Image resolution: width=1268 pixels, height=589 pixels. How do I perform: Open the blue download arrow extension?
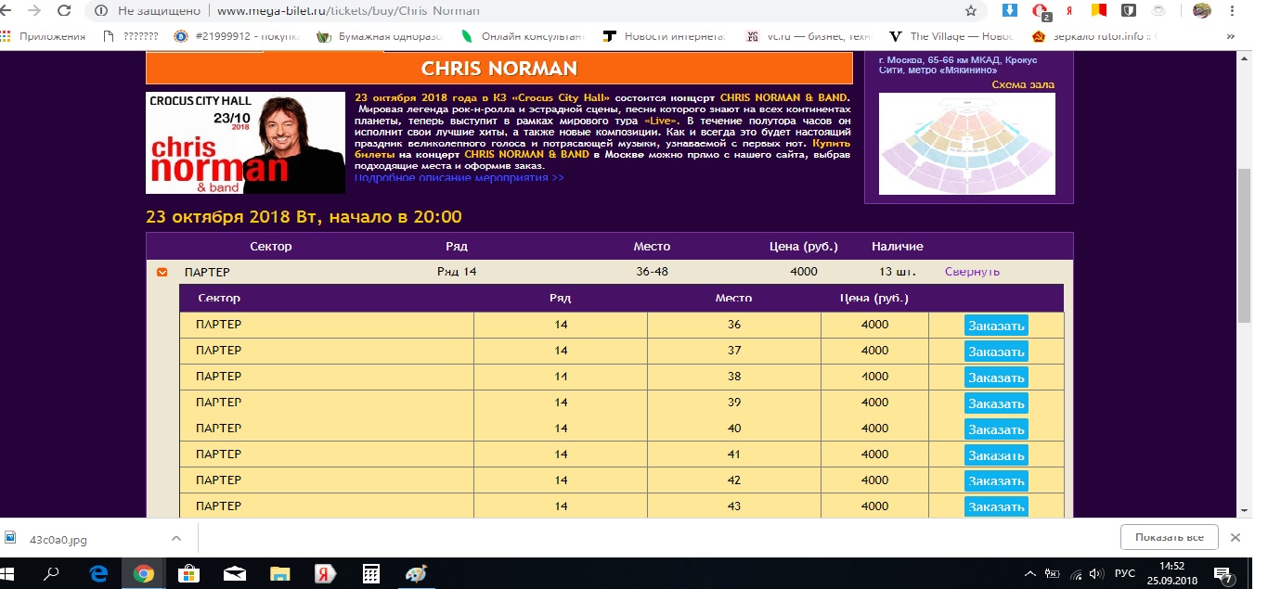(1010, 11)
